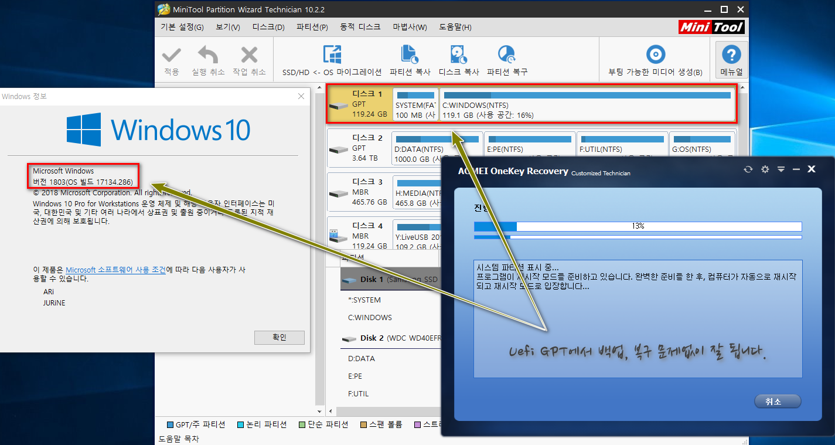
Task: Click the partition list scroll left arrow
Action: [x=331, y=412]
